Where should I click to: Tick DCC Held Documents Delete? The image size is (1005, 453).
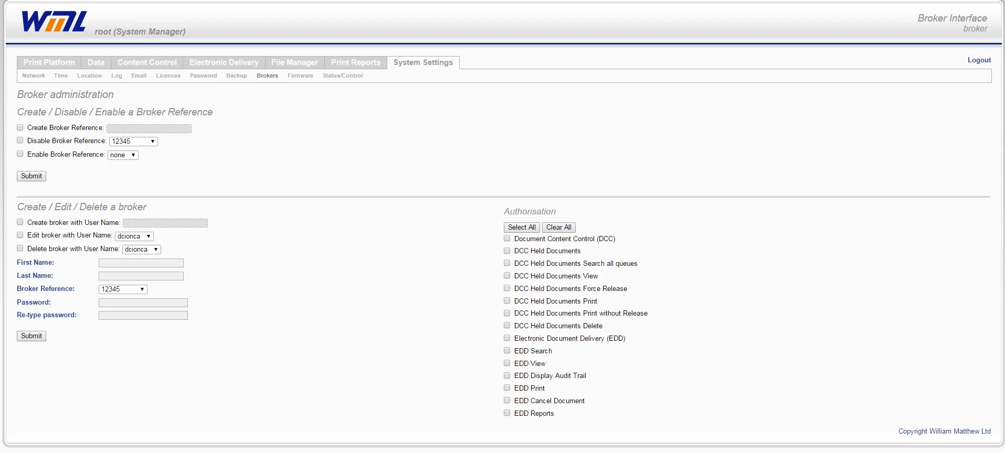point(507,326)
